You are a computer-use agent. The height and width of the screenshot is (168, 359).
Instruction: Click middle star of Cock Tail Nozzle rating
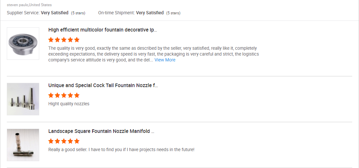pos(64,95)
